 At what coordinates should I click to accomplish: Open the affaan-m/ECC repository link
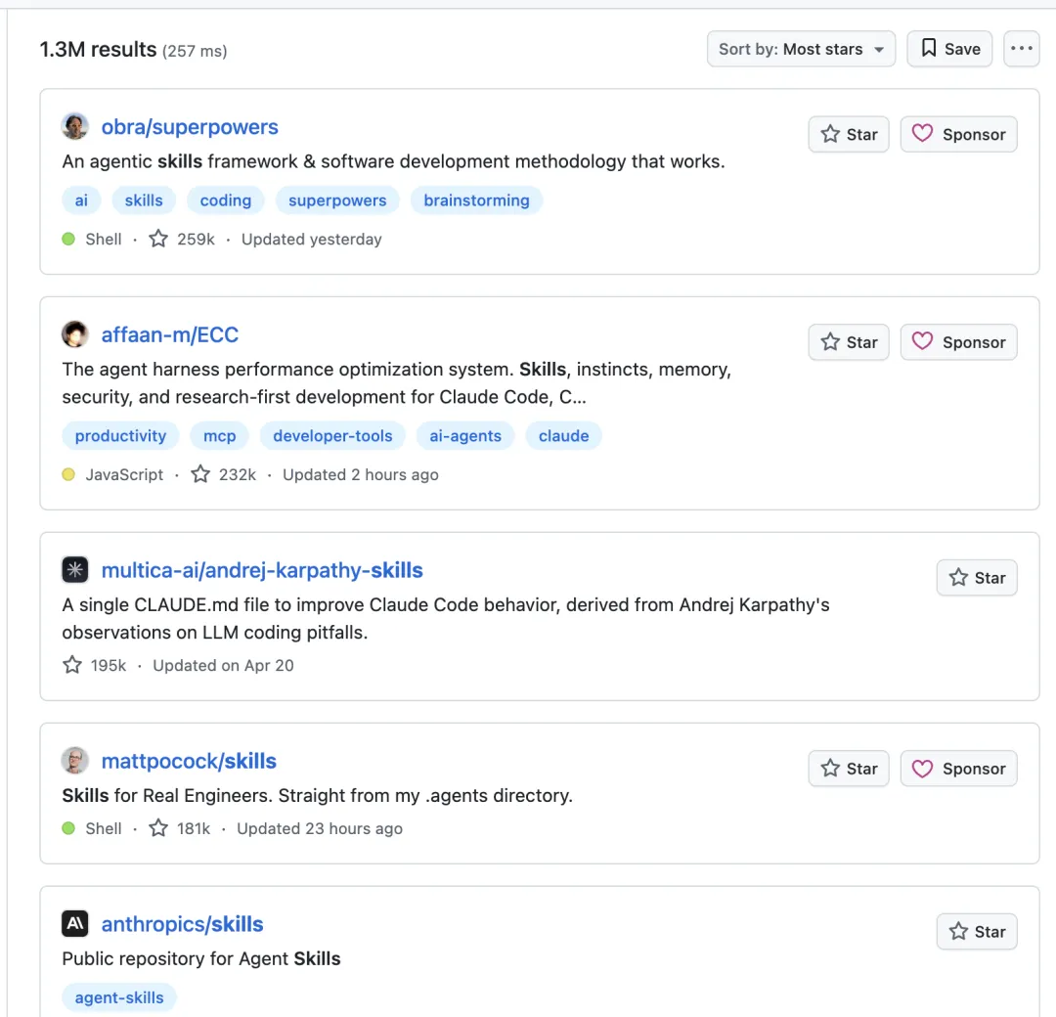tap(170, 334)
